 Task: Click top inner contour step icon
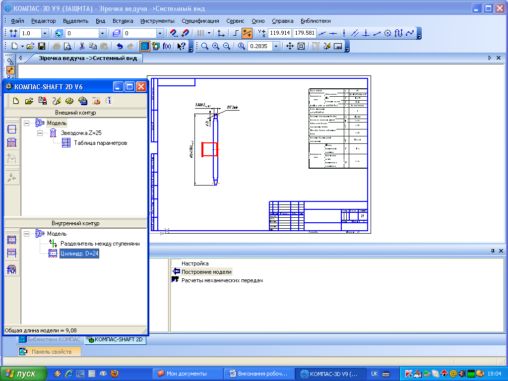pos(12,240)
